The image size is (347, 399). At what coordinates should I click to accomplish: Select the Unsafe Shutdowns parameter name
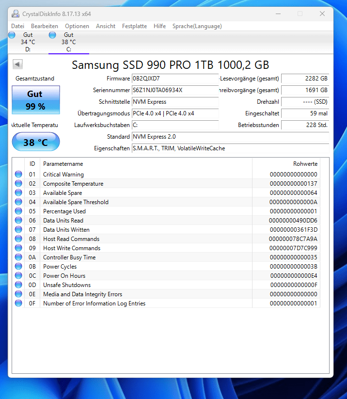(67, 285)
